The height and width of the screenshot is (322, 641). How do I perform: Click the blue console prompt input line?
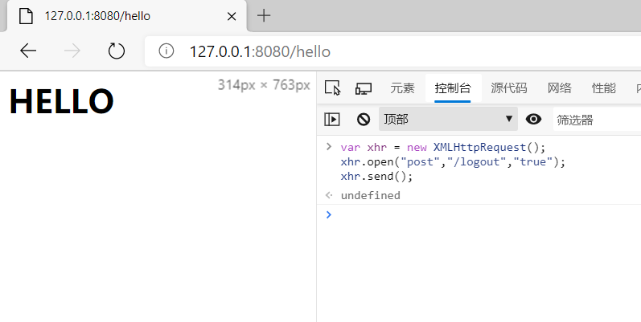[479, 214]
